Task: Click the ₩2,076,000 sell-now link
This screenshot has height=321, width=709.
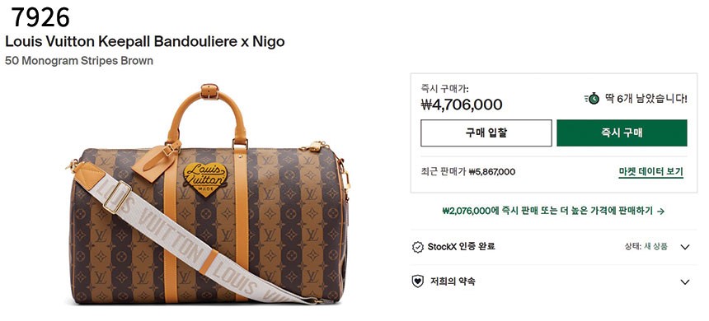Action: point(553,211)
